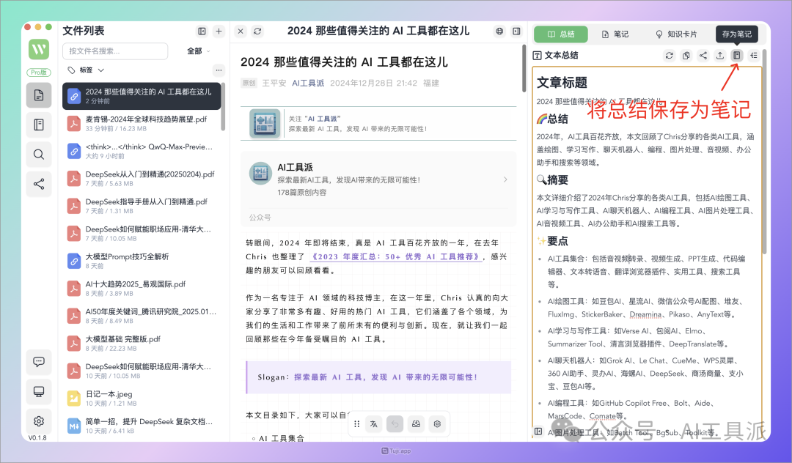The image size is (792, 463).
Task: Click the undo arrow in floating toolbar
Action: tap(395, 424)
